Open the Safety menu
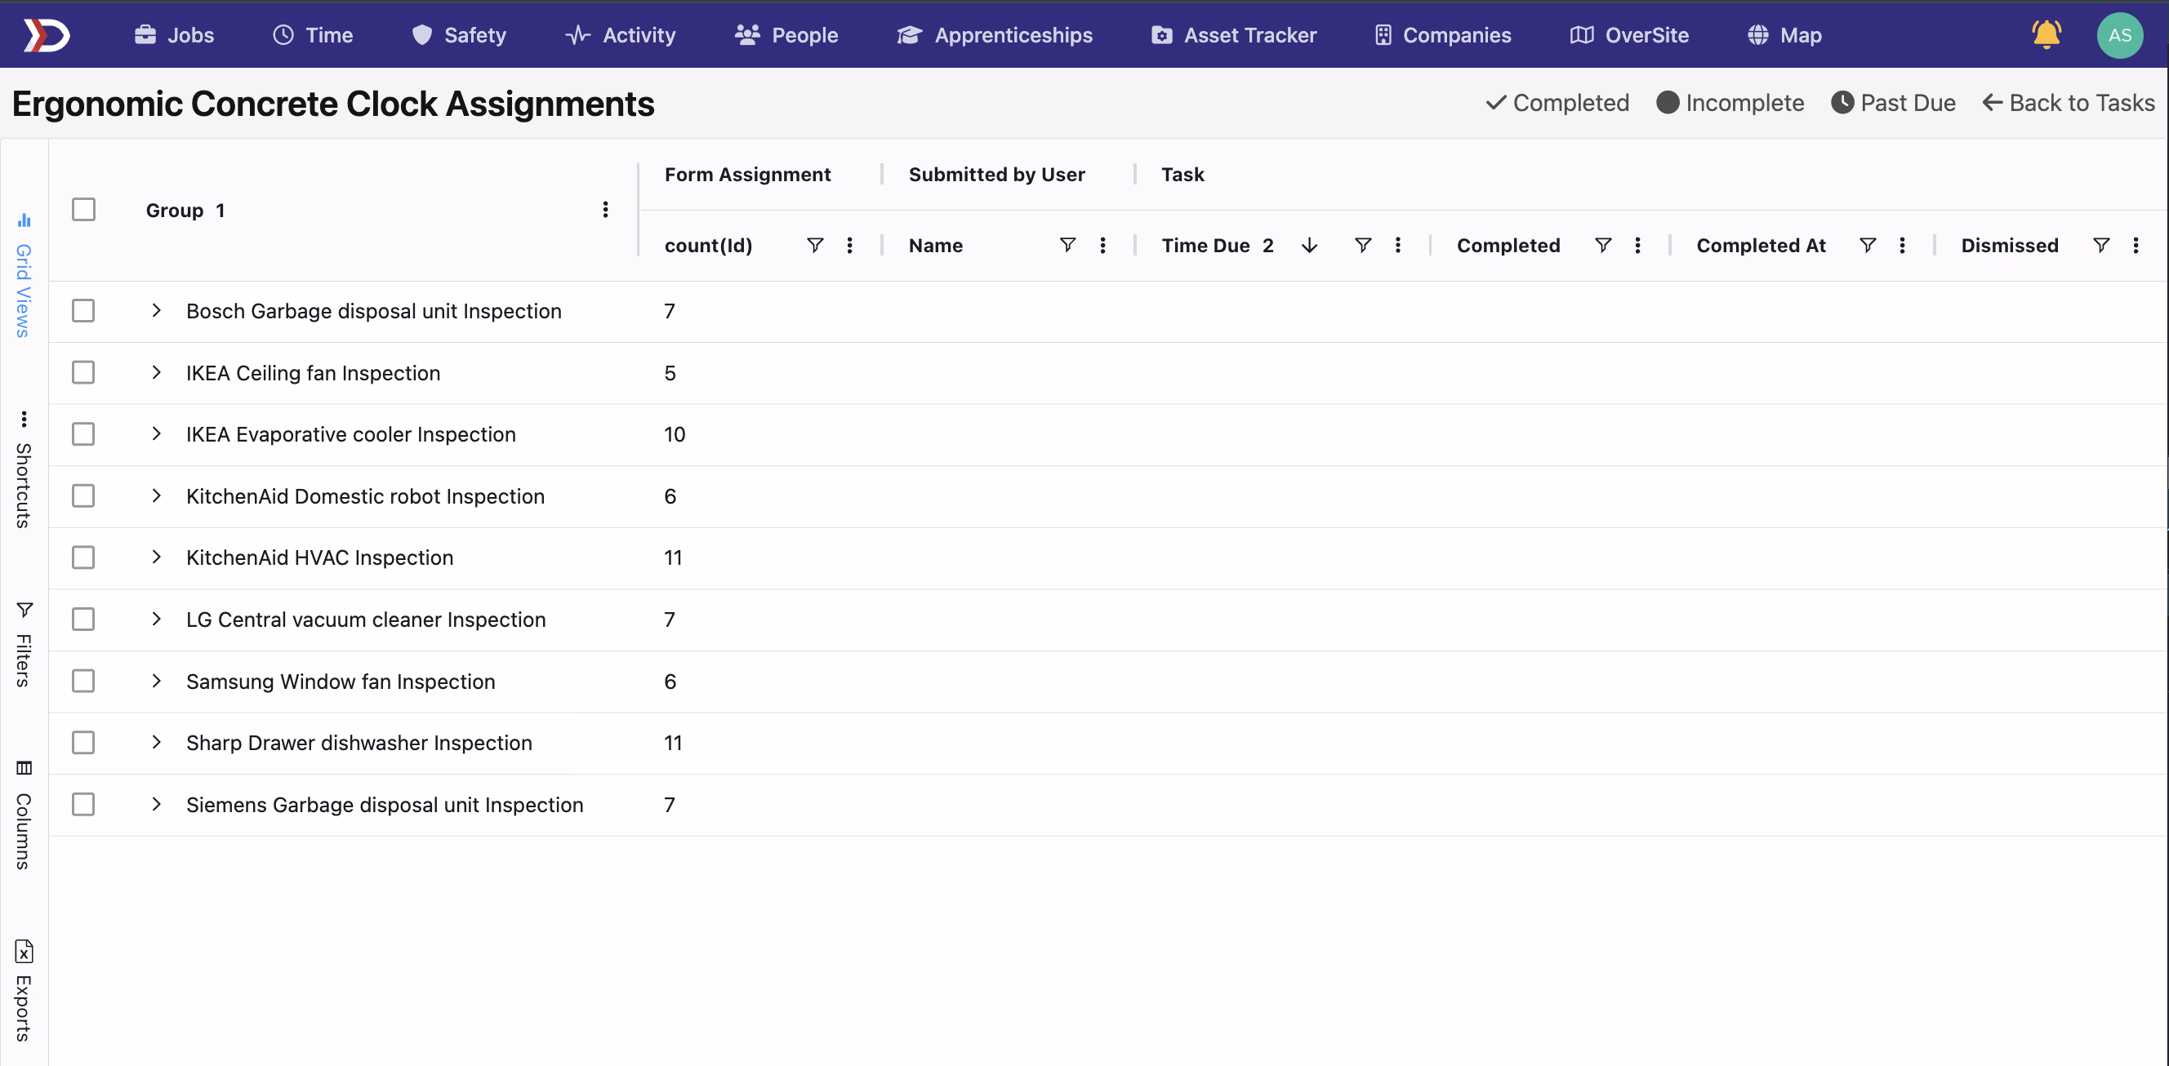Viewport: 2169px width, 1066px height. point(459,34)
